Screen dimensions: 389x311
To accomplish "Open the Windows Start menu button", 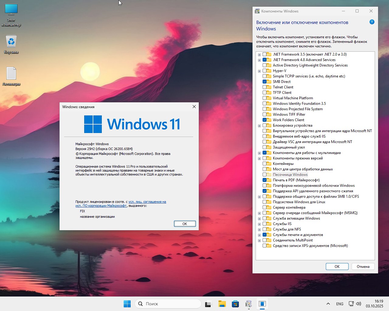I will (127, 304).
